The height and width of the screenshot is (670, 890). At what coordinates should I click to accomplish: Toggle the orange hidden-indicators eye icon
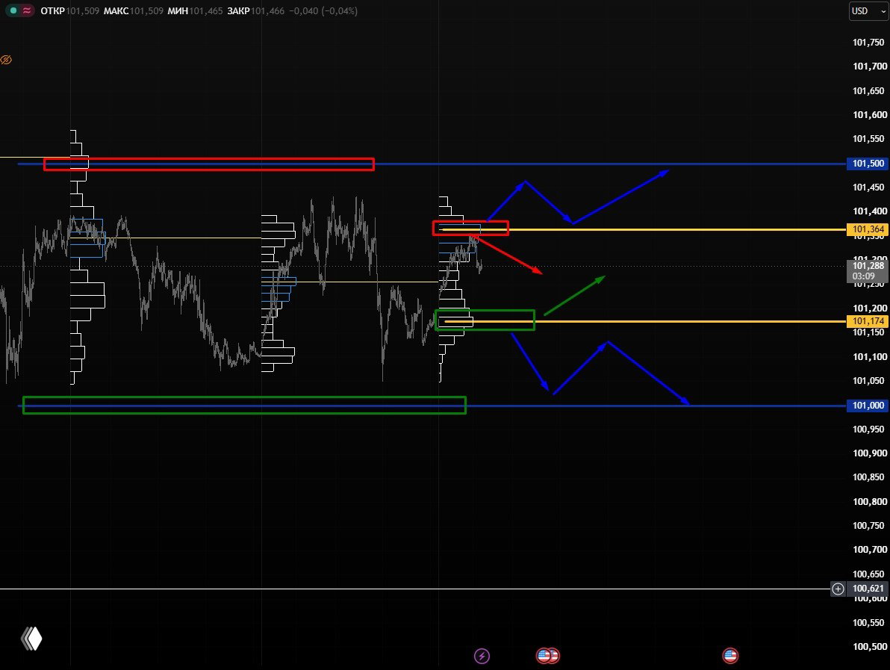6,60
